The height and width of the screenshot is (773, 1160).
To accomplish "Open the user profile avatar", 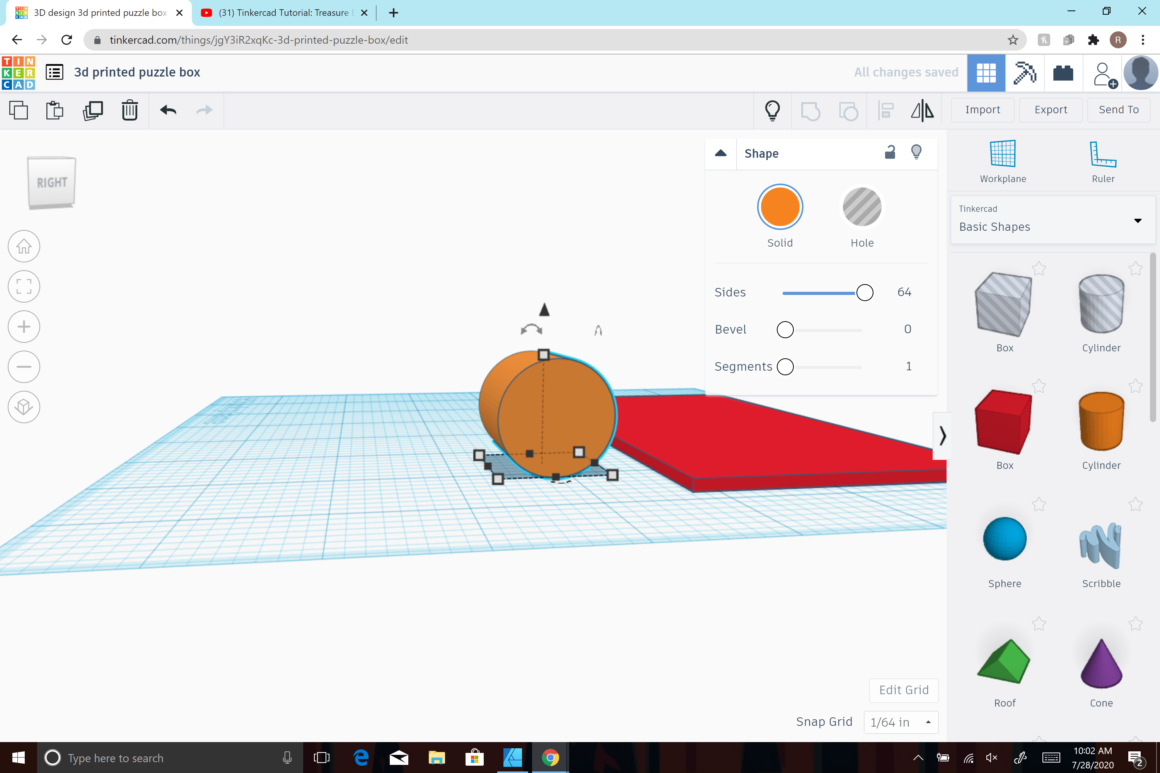I will tap(1140, 73).
